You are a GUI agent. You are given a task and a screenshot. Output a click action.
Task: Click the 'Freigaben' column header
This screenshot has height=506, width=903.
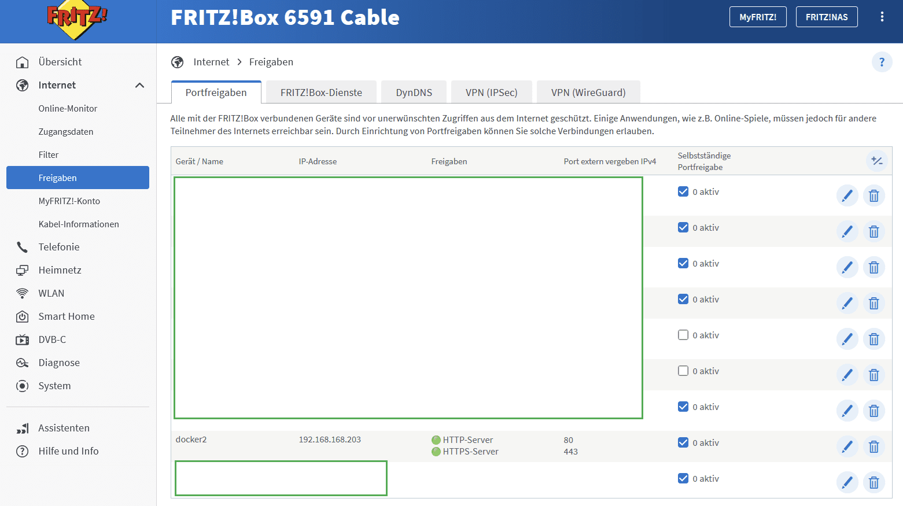click(449, 161)
